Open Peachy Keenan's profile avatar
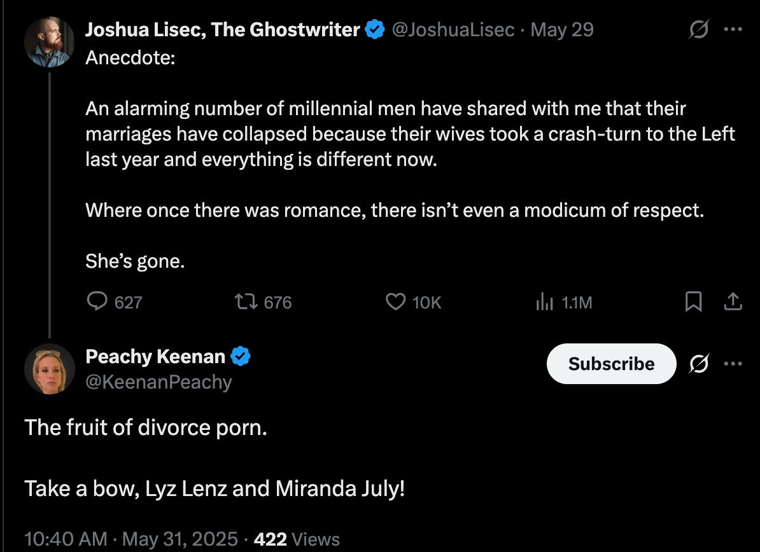760x552 pixels. 50,369
